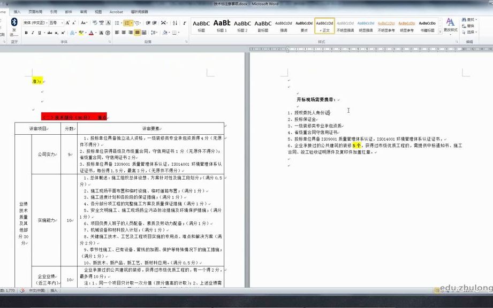Screen dimensions: 493x308
Task: Open the Acrobat ribbon tab
Action: pos(116,12)
